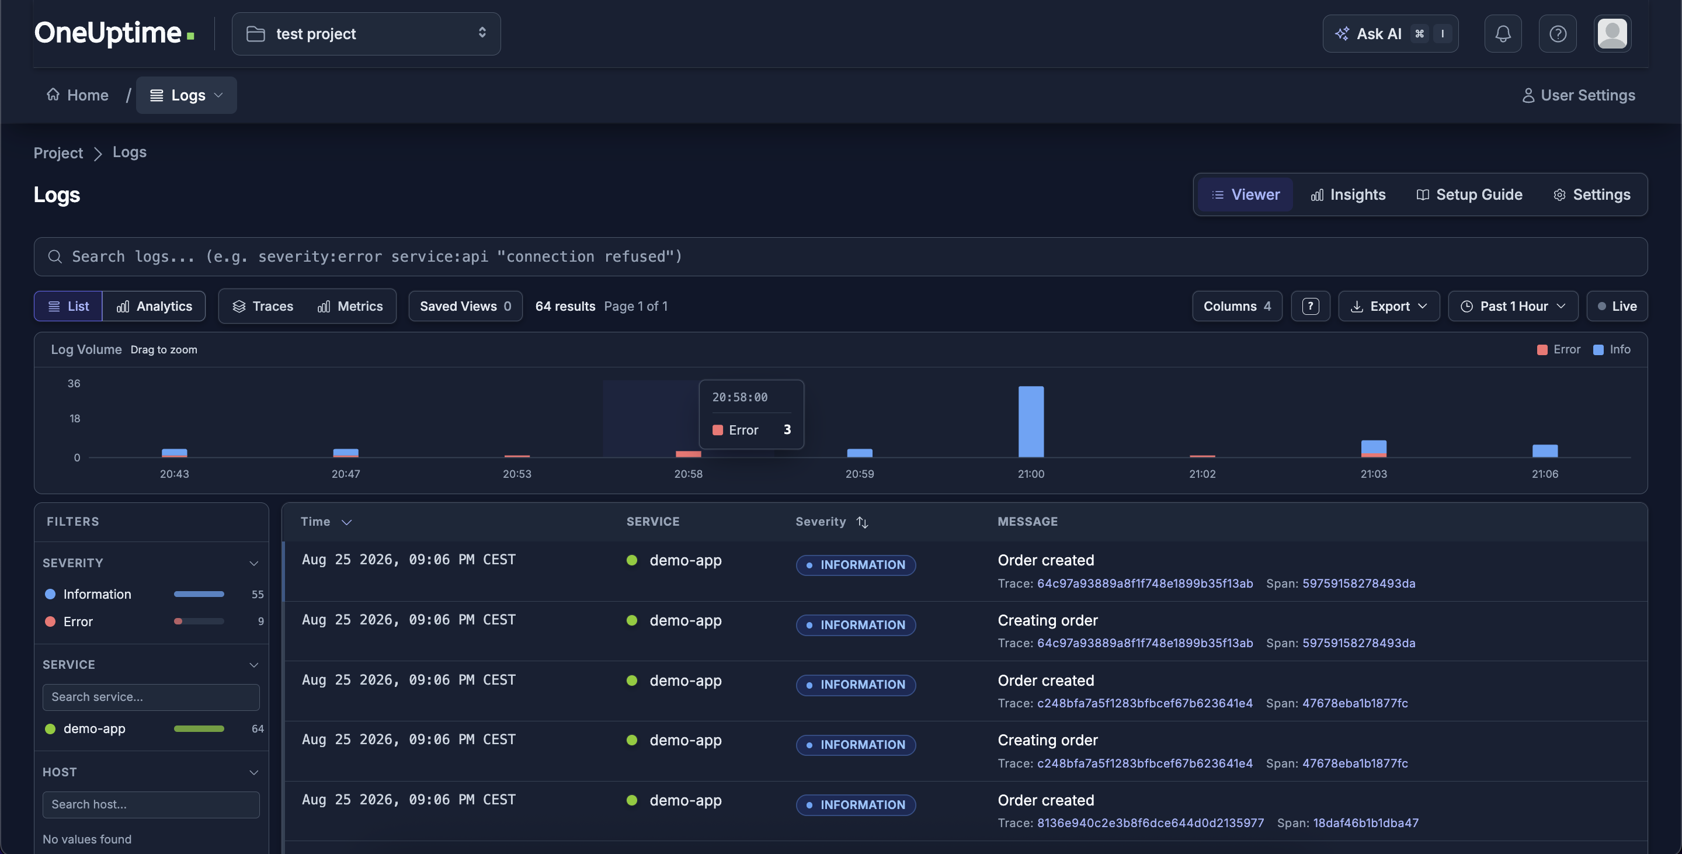1682x854 pixels.
Task: Open the test project selector dropdown
Action: pyautogui.click(x=366, y=33)
